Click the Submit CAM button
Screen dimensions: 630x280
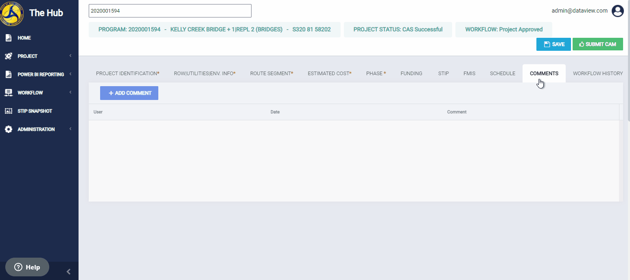point(598,44)
